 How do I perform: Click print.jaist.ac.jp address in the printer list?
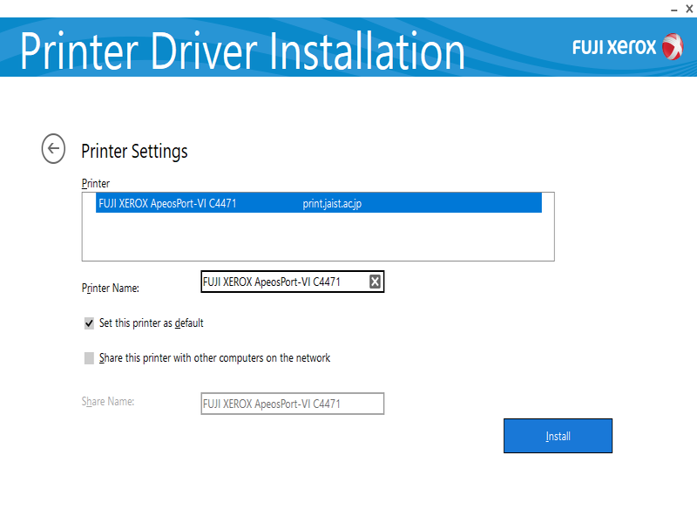[x=332, y=204]
